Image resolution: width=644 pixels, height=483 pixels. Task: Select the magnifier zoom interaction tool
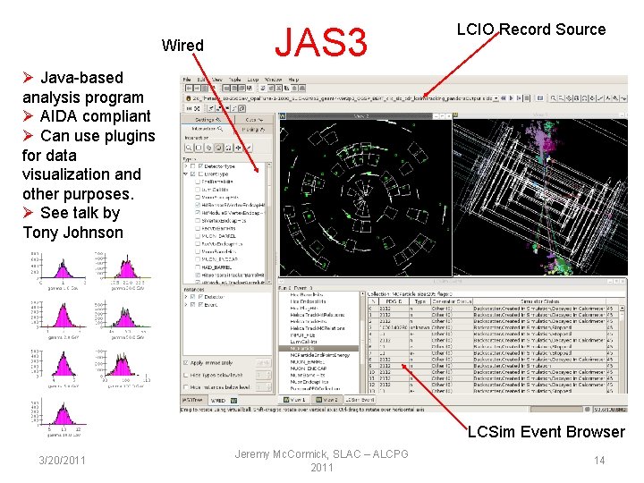(x=189, y=148)
